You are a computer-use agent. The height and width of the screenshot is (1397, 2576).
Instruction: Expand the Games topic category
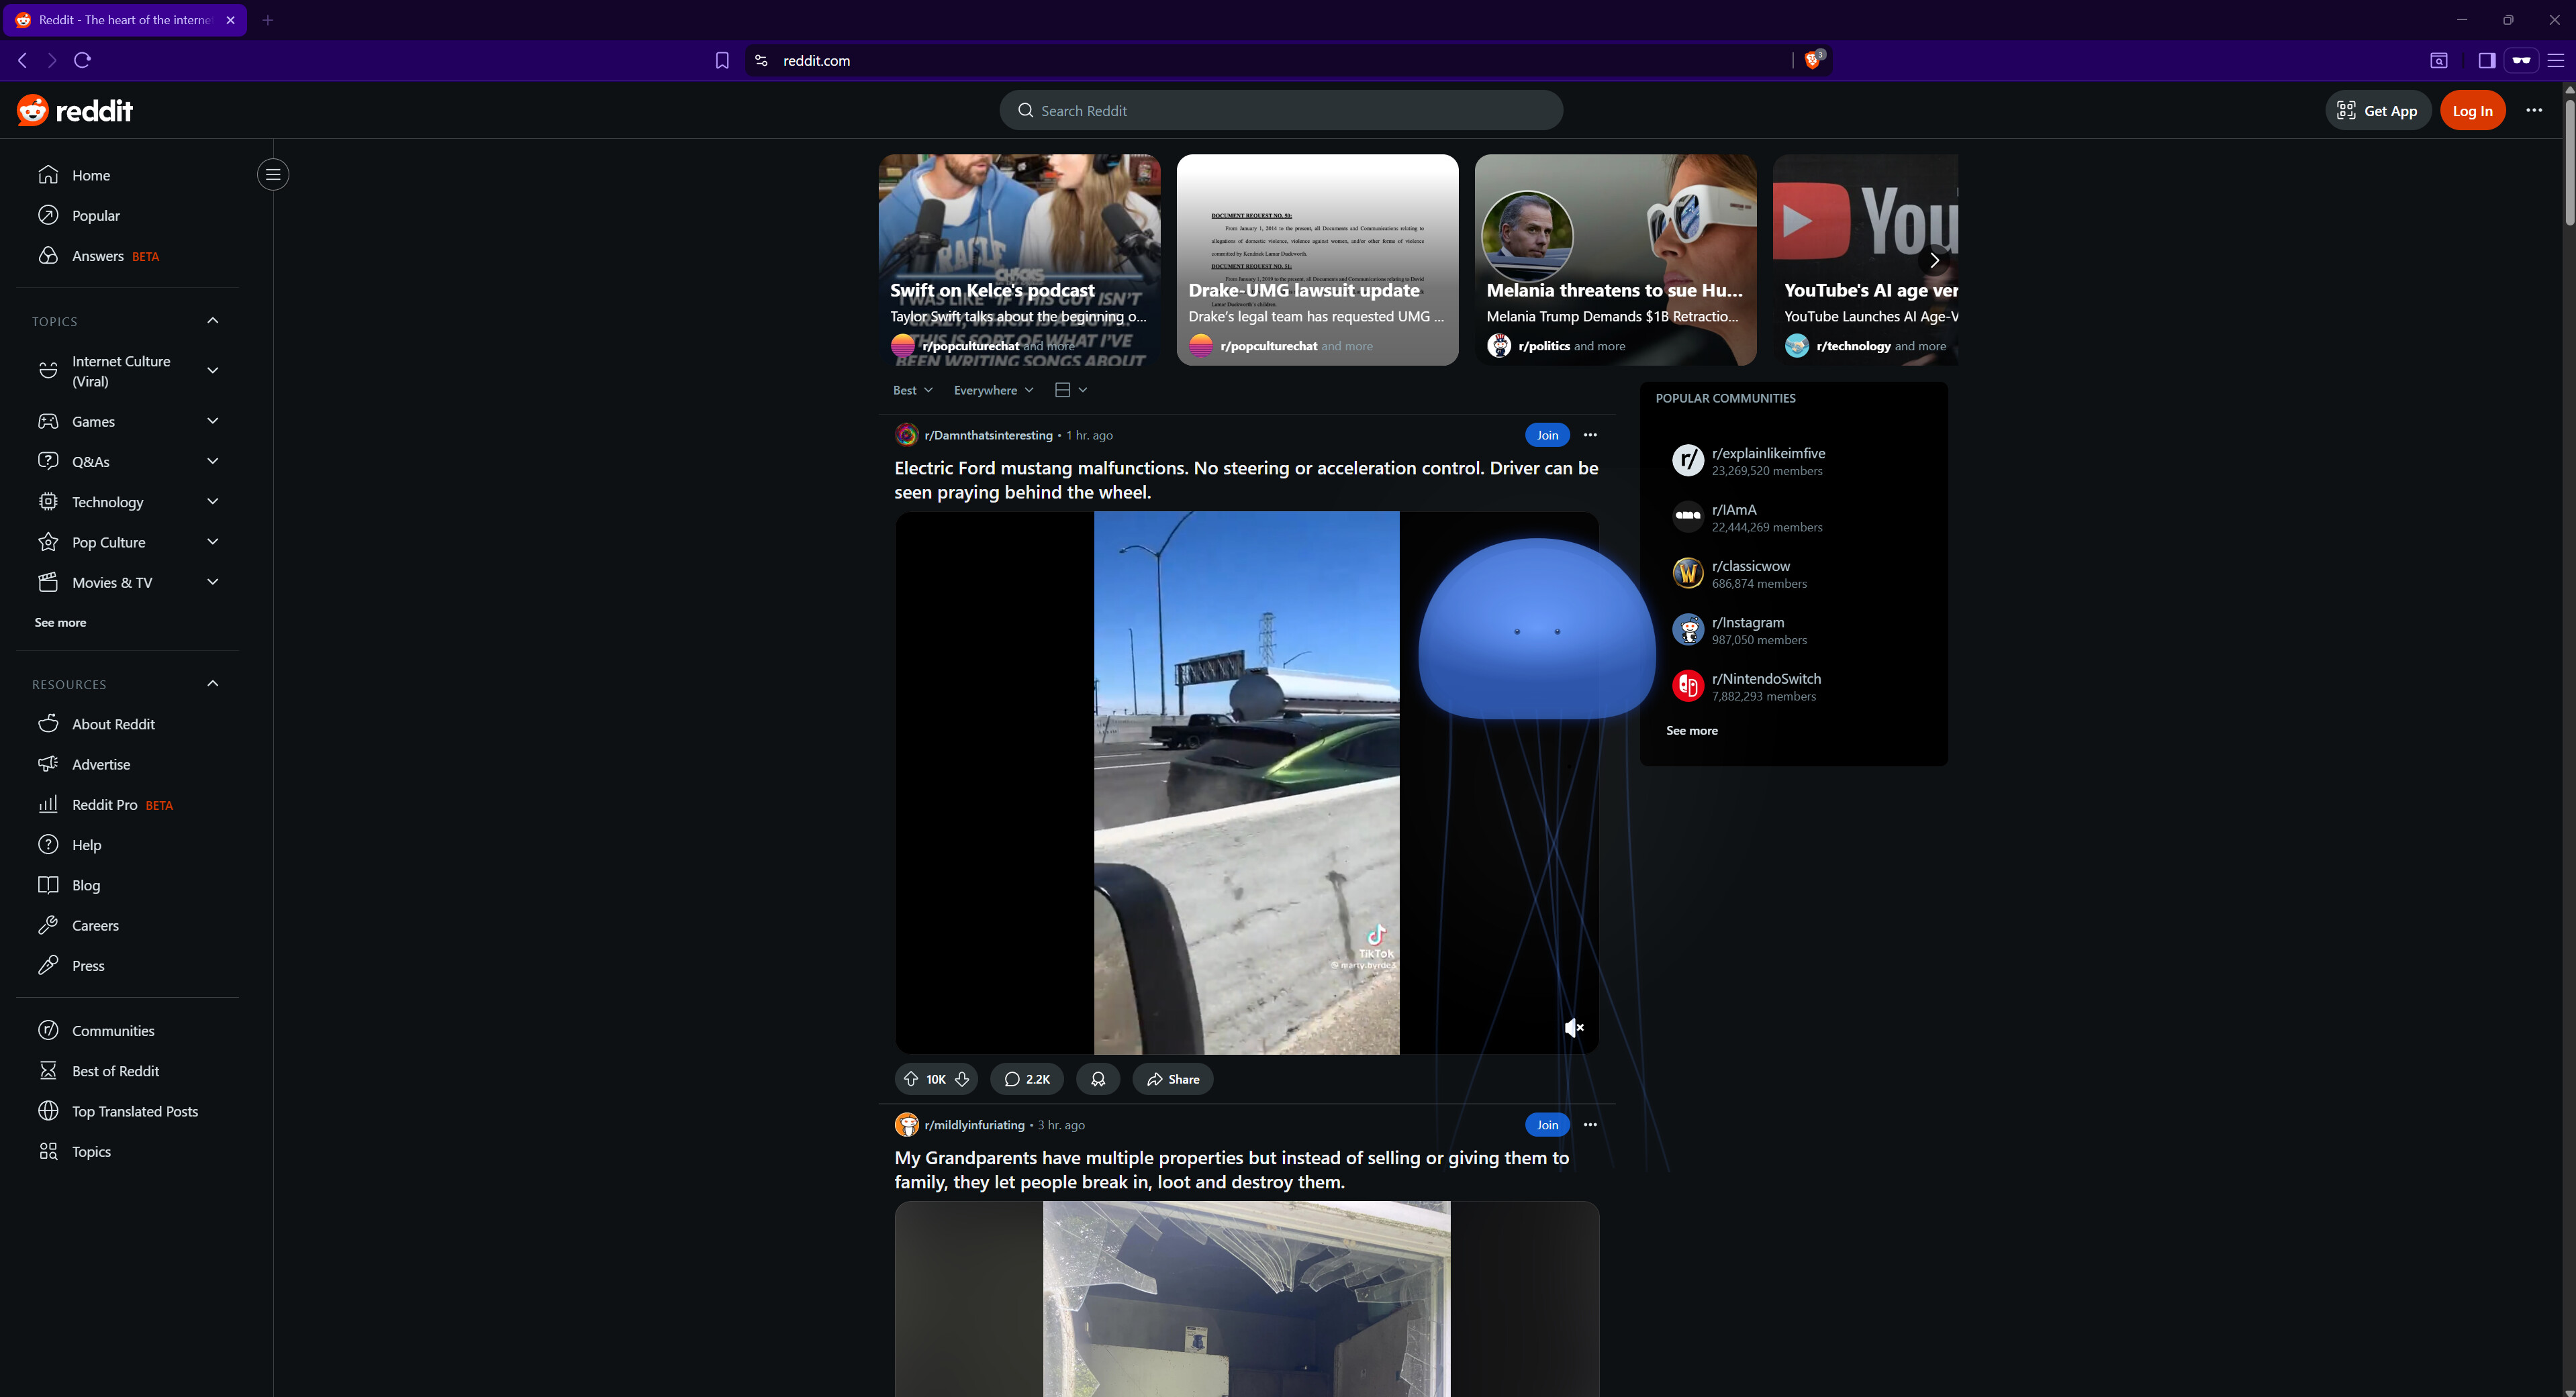[211, 421]
